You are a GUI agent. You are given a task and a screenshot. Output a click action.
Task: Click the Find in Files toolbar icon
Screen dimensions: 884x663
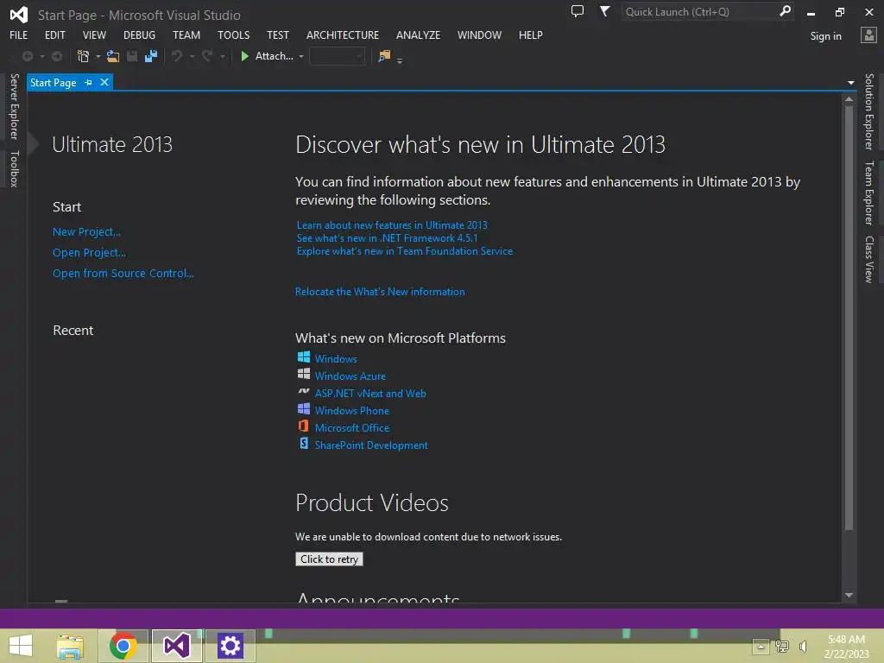pyautogui.click(x=384, y=56)
